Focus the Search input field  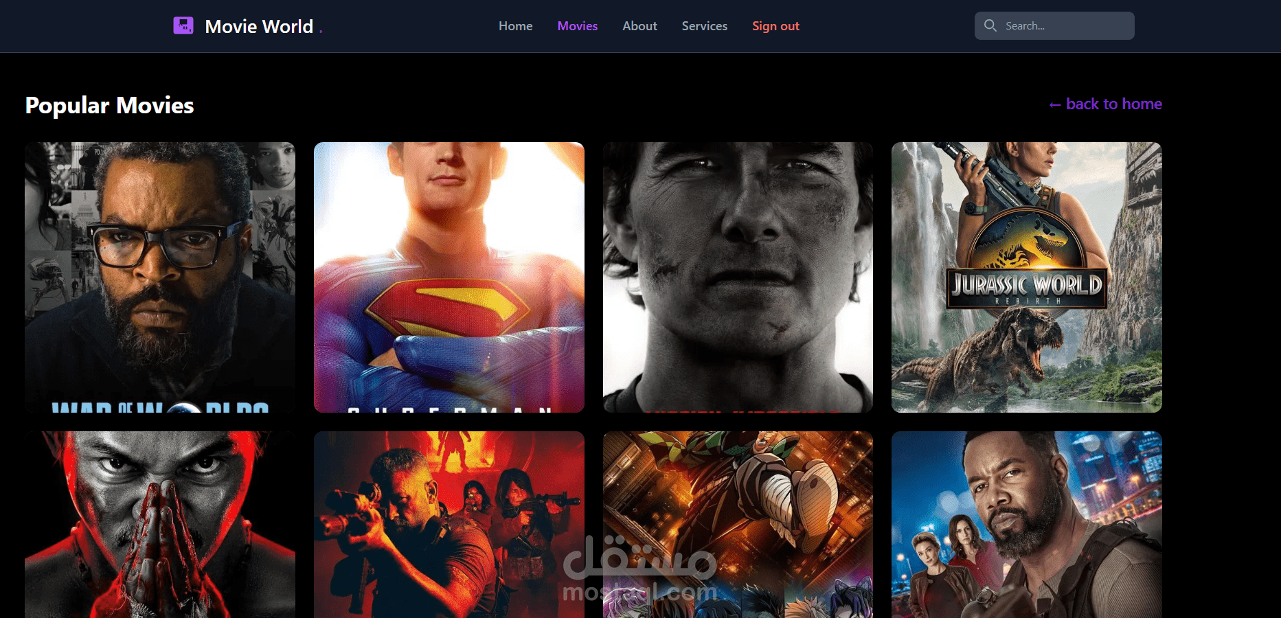(1054, 25)
